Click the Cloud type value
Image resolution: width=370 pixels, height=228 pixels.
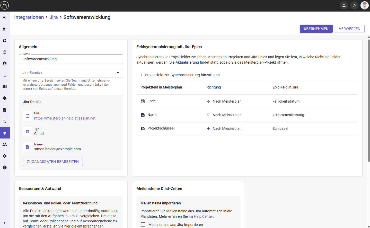coord(39,134)
